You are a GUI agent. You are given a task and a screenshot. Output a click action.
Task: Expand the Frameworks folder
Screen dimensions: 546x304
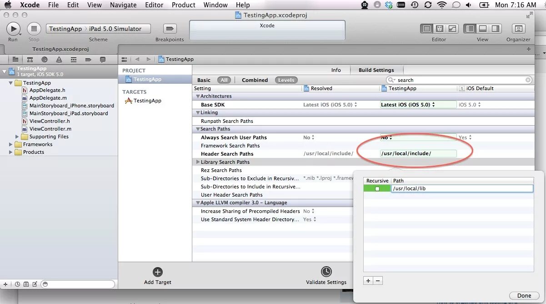(11, 144)
